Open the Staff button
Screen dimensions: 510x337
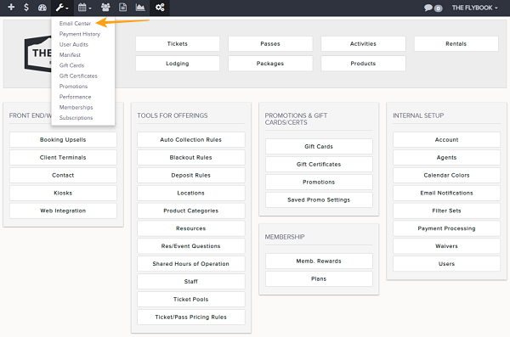point(191,282)
